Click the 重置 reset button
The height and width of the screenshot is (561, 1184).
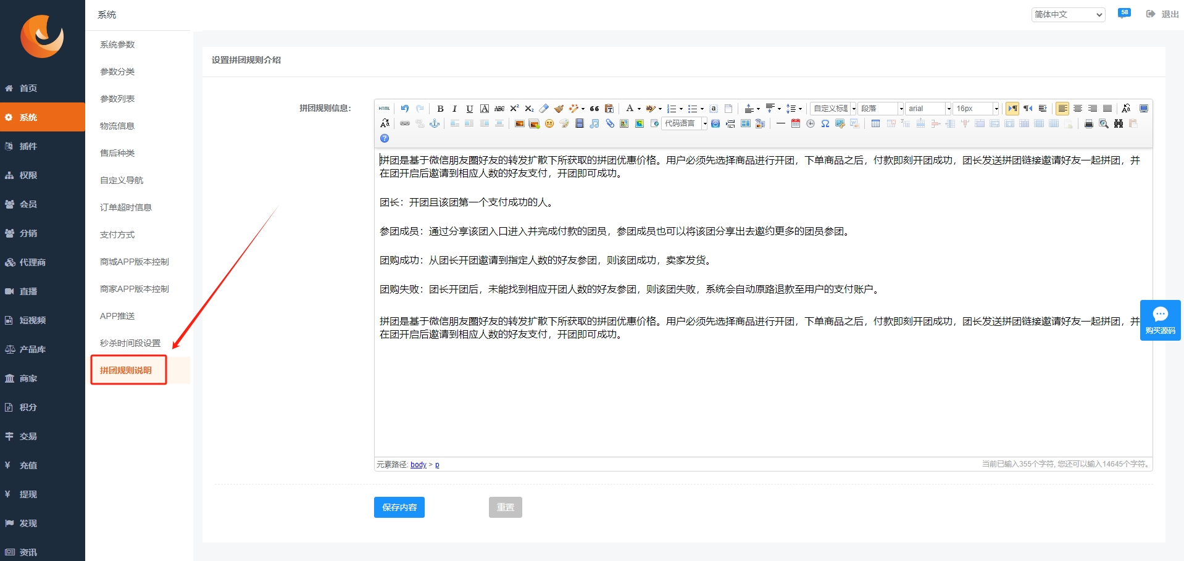pos(506,507)
